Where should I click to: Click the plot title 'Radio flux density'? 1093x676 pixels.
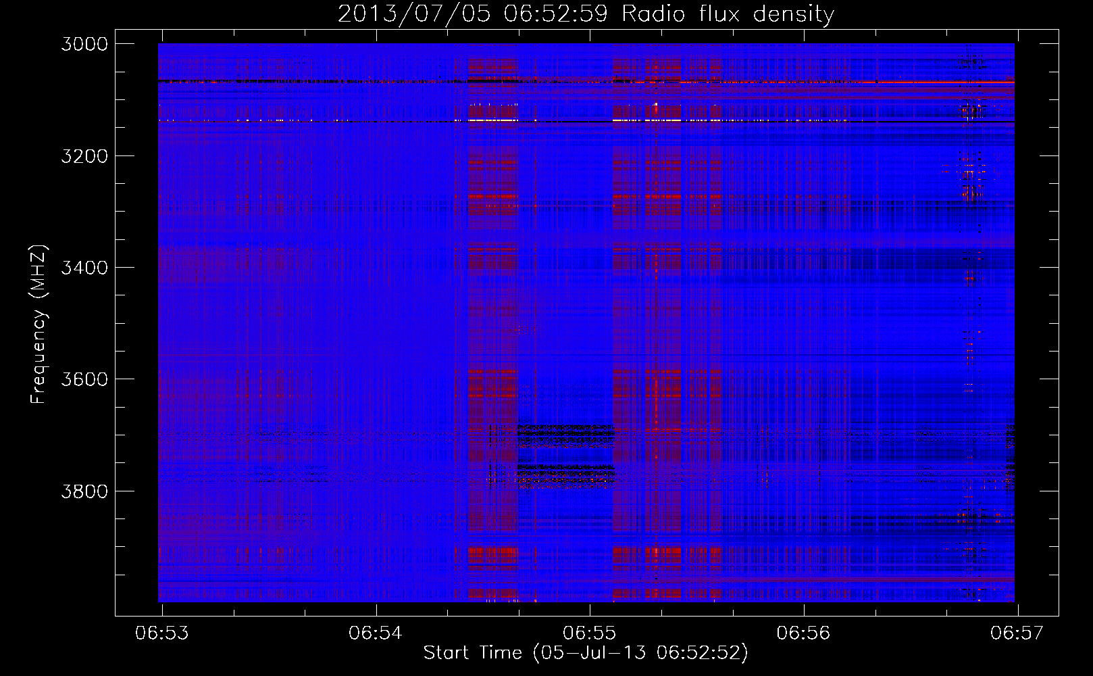(x=728, y=14)
